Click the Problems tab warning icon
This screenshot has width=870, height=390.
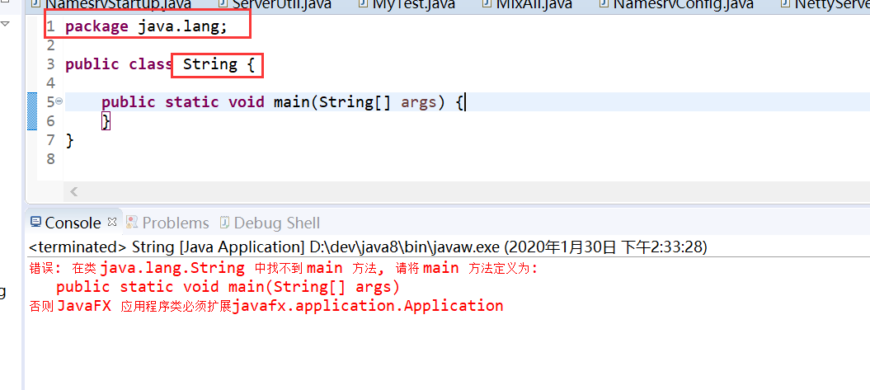(x=132, y=223)
